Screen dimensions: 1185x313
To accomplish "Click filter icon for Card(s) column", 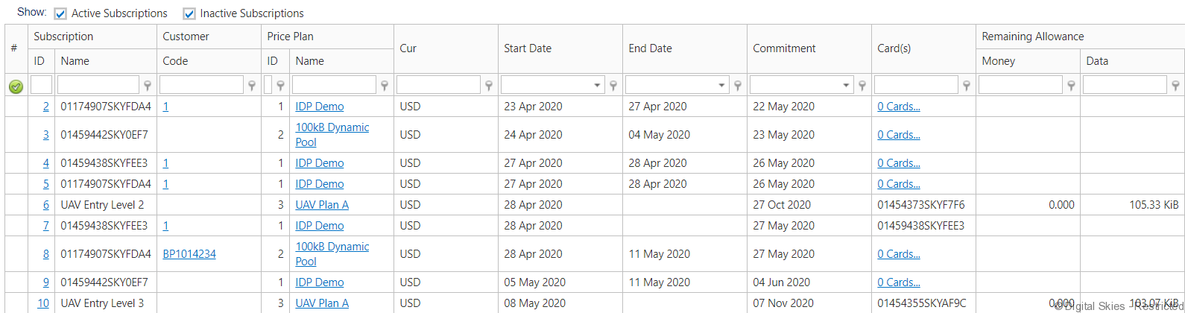I will pyautogui.click(x=967, y=86).
